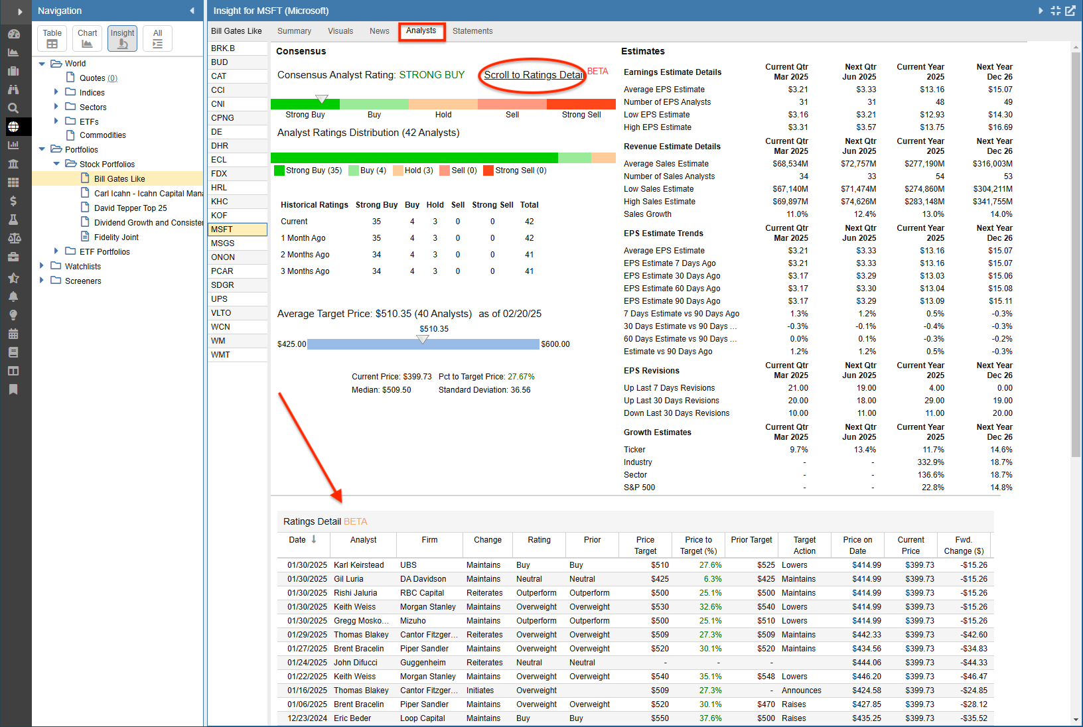Image resolution: width=1083 pixels, height=727 pixels.
Task: Expand the ETF Portfolios folder
Action: coord(56,251)
